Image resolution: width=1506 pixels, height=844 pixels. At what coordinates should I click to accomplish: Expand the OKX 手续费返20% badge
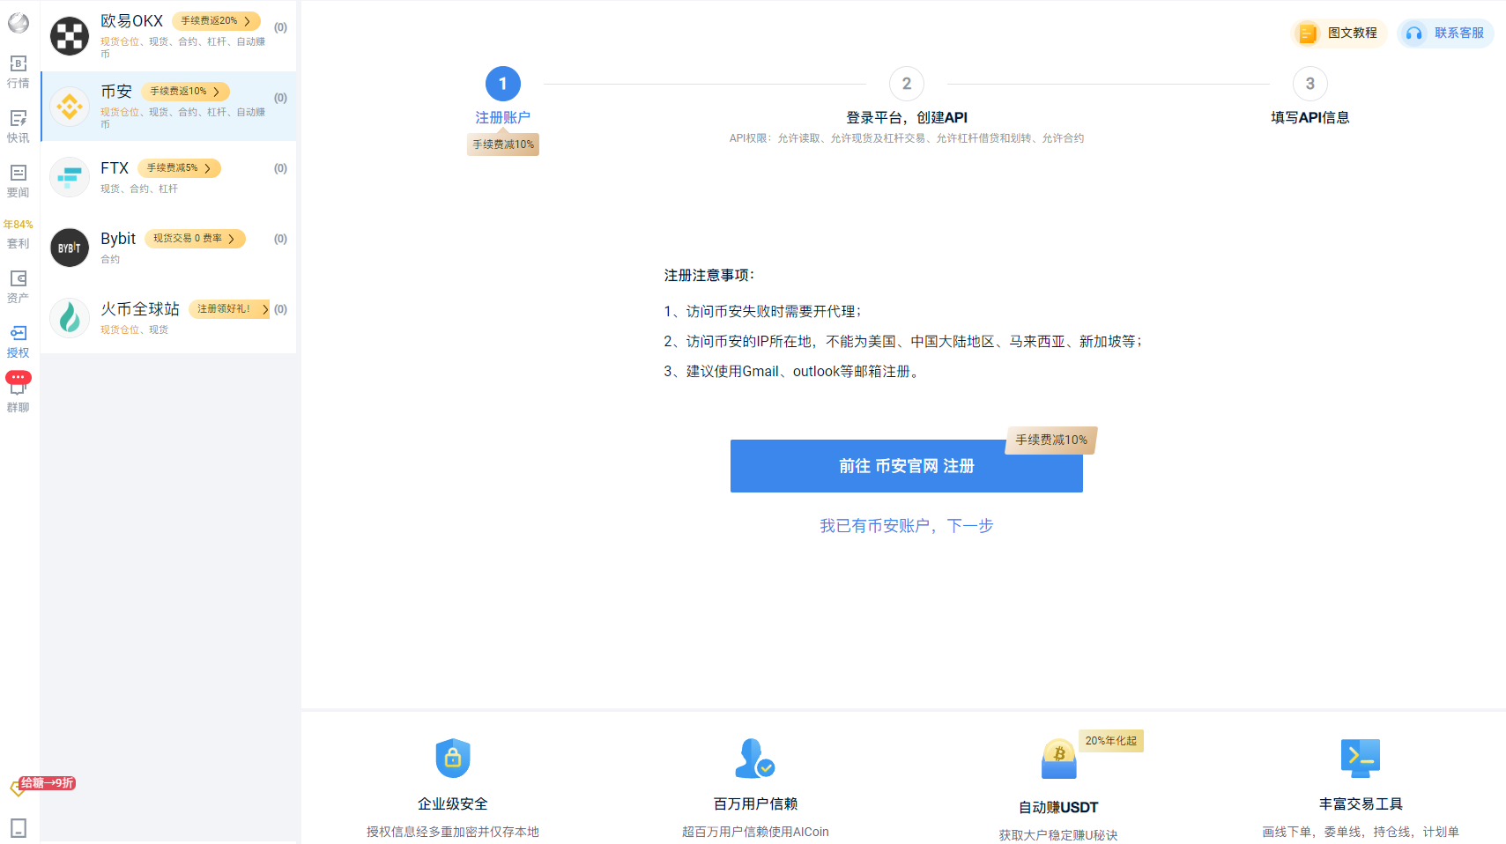pyautogui.click(x=216, y=21)
